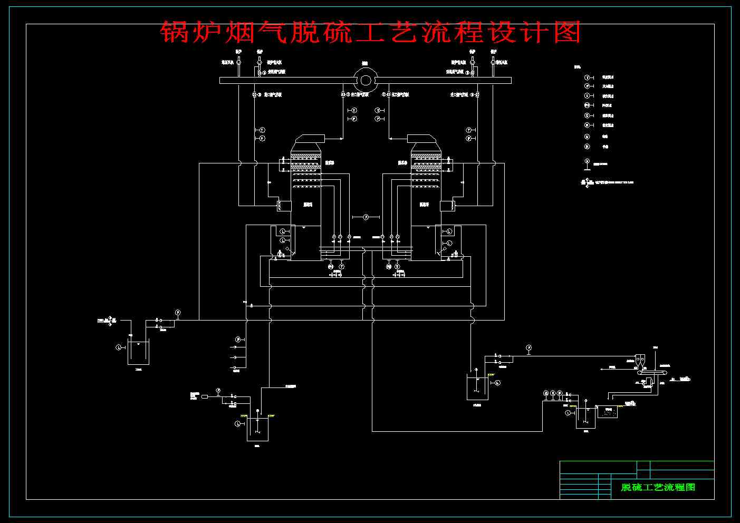Image resolution: width=740 pixels, height=523 pixels.
Task: Select the outlet hood atop the left tower
Action: click(x=310, y=138)
